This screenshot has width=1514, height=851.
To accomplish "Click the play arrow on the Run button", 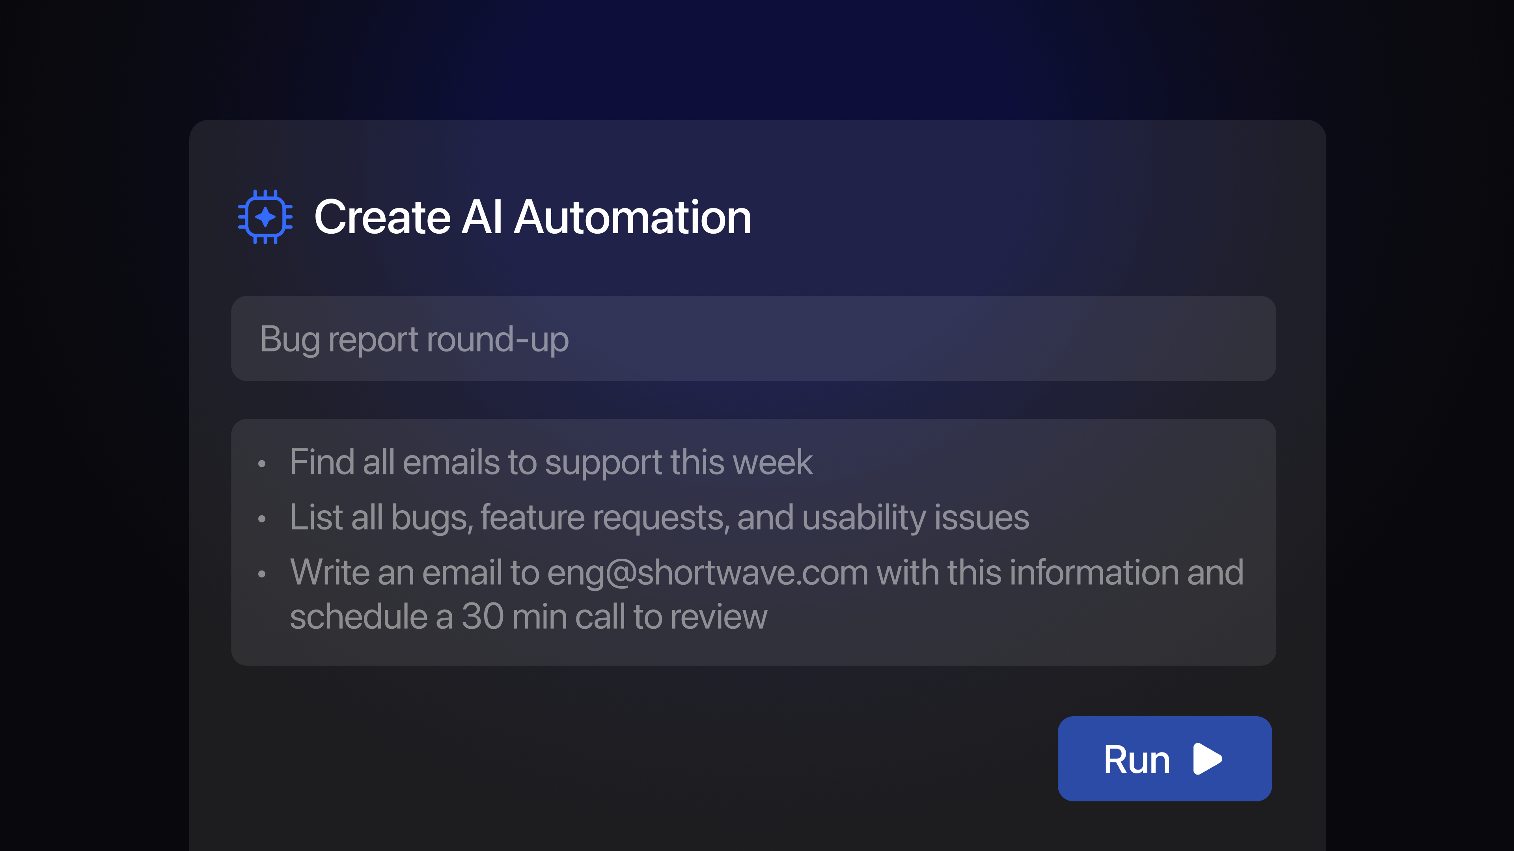I will (1206, 759).
